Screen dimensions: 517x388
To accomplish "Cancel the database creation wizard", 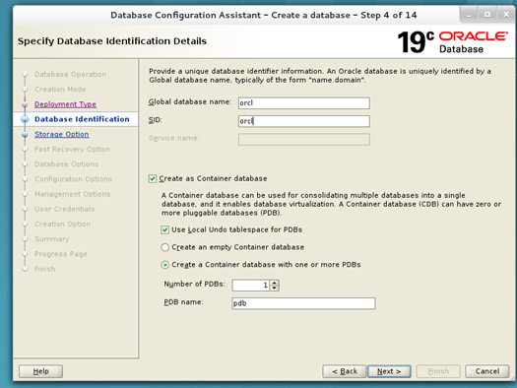I will [487, 371].
